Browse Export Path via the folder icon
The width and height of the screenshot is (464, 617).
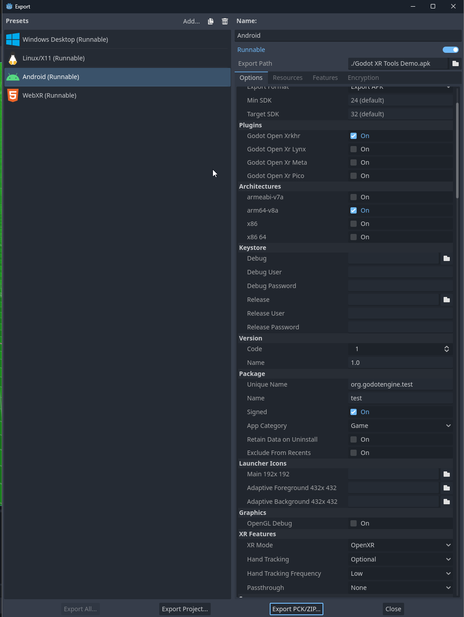pos(455,63)
